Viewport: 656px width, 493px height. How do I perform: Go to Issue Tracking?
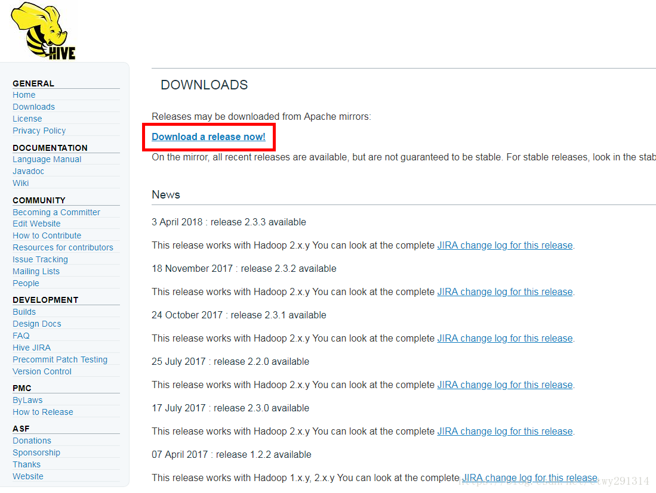[x=40, y=259]
